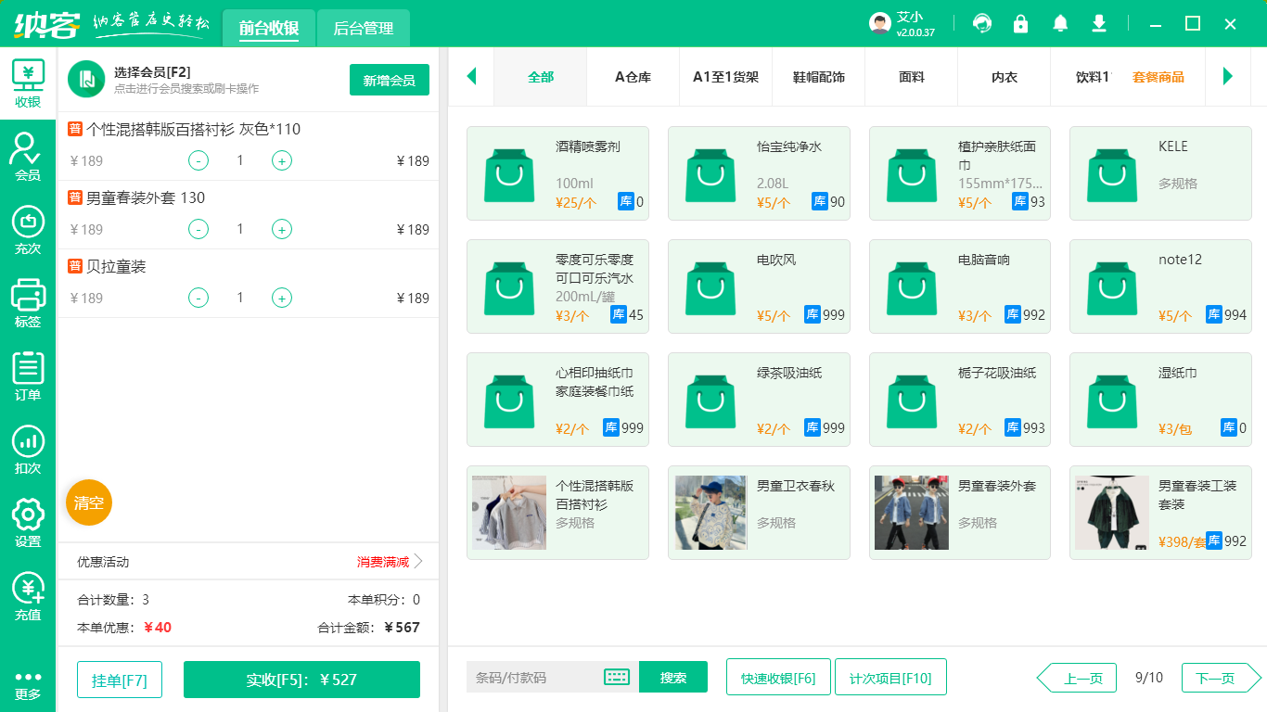Click the lock screen icon
The height and width of the screenshot is (712, 1267).
(x=1020, y=23)
